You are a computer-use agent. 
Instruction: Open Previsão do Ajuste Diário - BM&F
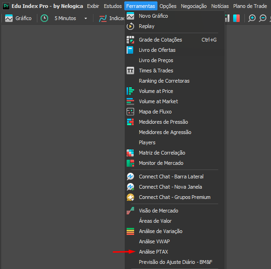[175, 262]
